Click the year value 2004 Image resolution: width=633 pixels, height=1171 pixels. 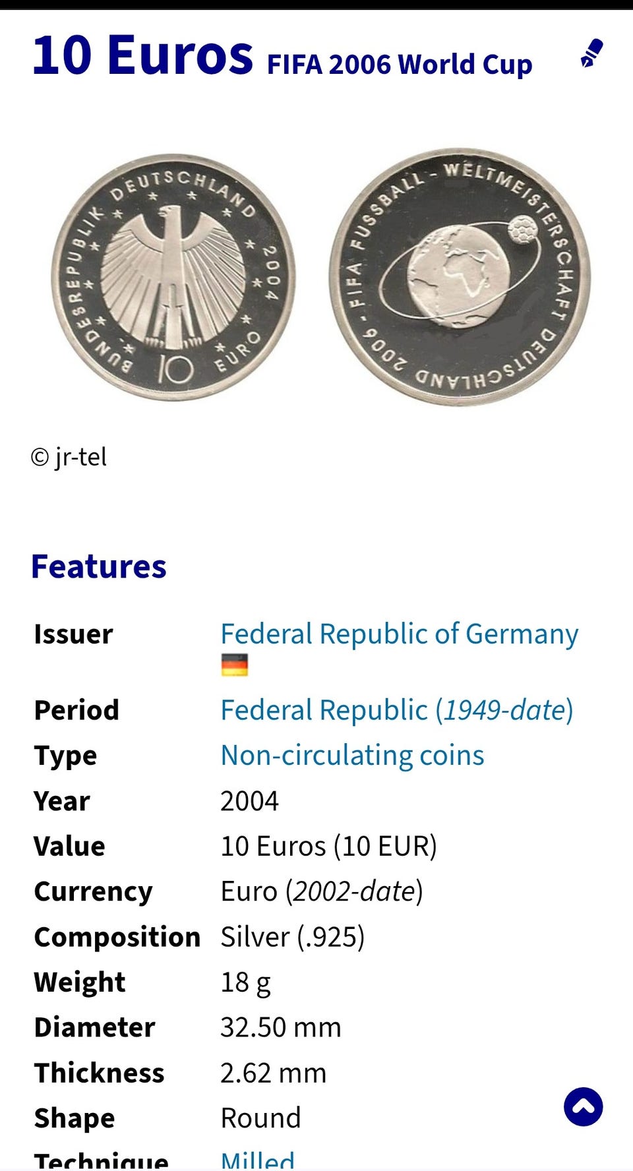pyautogui.click(x=249, y=801)
